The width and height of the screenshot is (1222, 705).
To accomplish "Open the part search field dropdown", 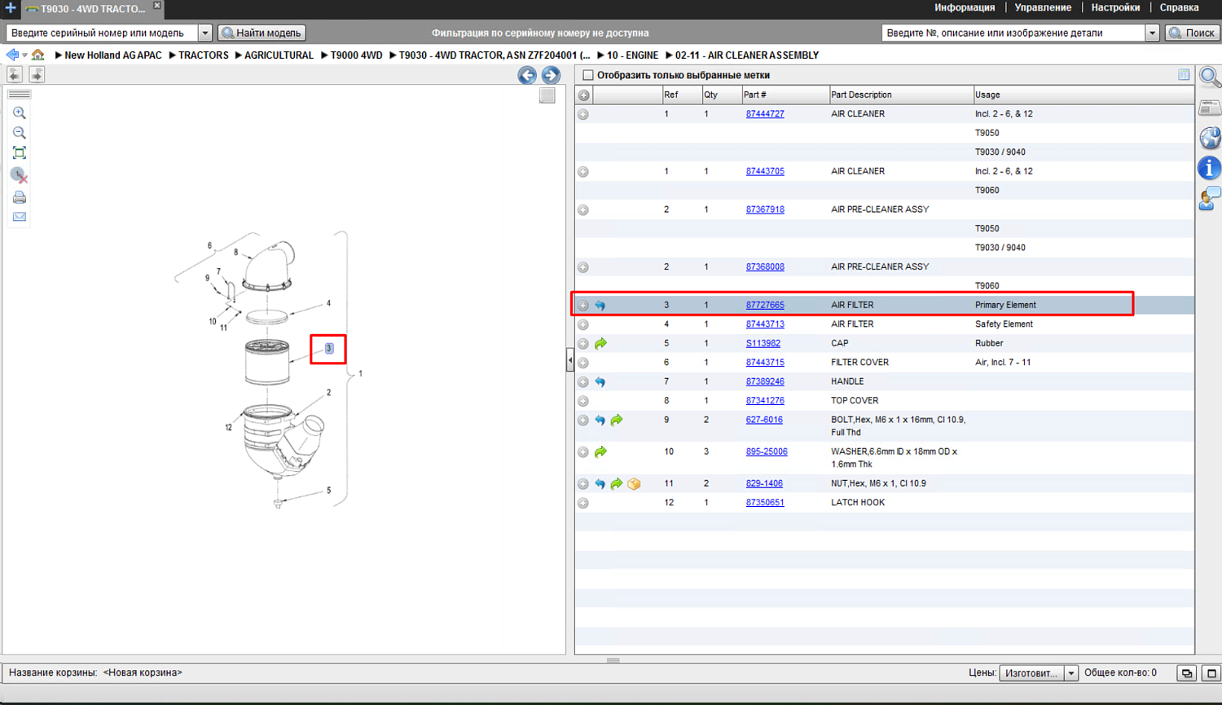I will 1152,33.
